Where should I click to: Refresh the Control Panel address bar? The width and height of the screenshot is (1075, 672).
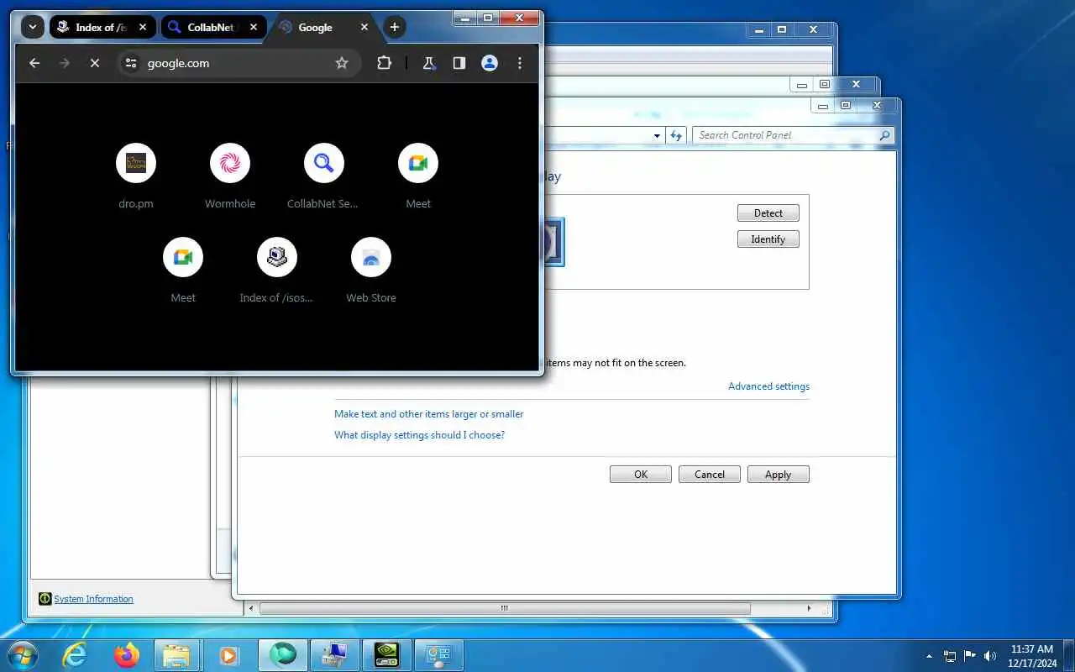point(676,135)
